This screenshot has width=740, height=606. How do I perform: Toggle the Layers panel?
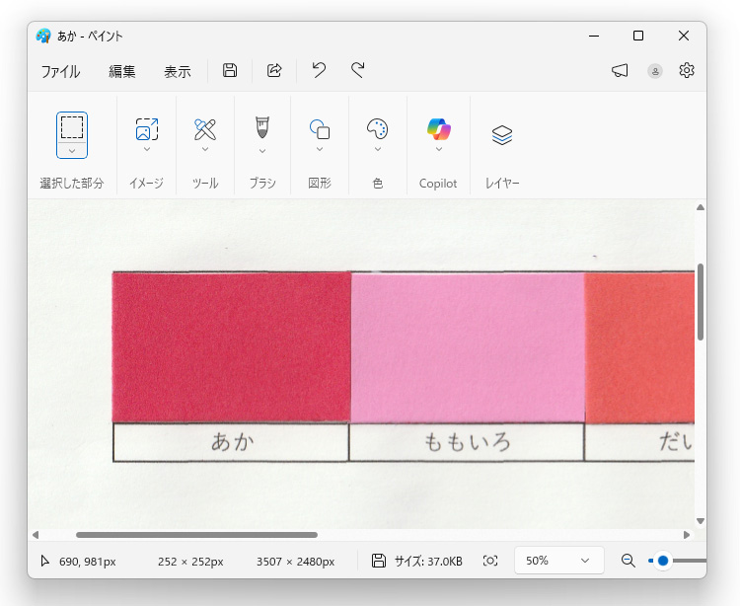pyautogui.click(x=502, y=135)
